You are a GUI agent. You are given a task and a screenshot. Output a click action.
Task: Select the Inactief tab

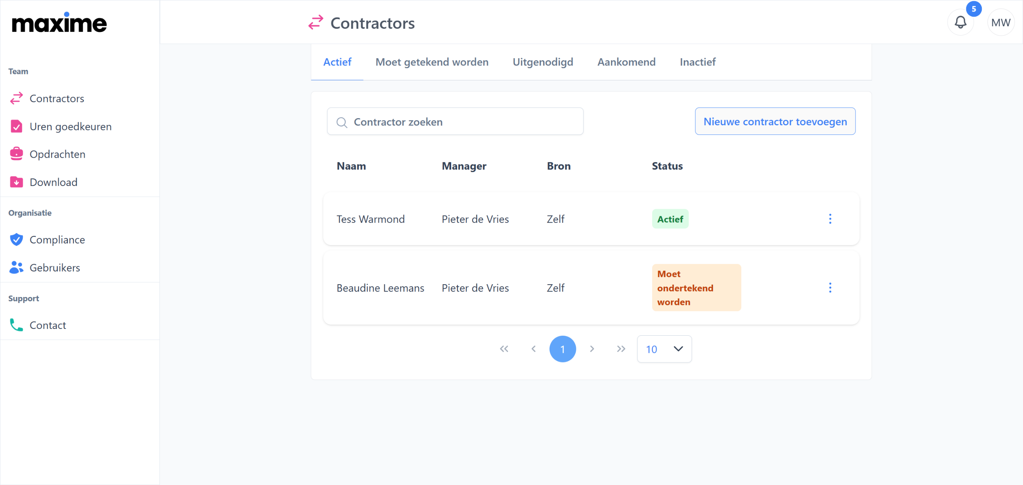coord(697,62)
